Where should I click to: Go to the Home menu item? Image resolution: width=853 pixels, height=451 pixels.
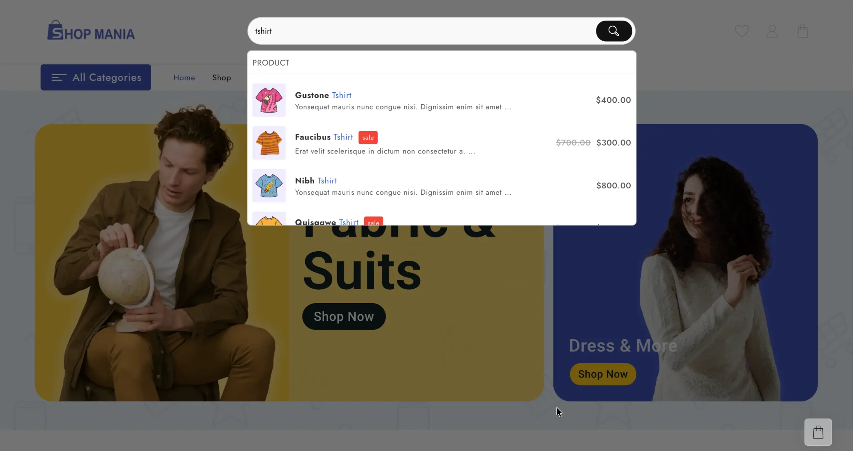click(x=184, y=78)
